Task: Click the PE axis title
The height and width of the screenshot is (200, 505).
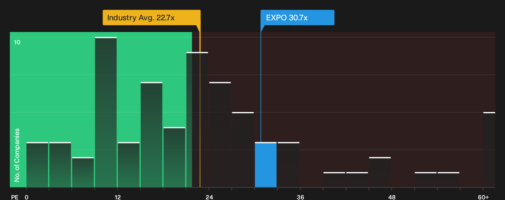Action: 15,197
